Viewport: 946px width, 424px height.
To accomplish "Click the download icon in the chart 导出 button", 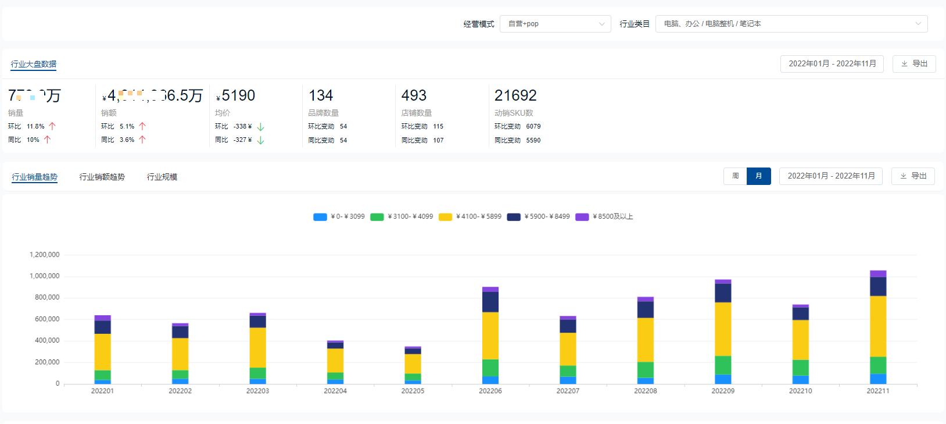I will pyautogui.click(x=903, y=176).
